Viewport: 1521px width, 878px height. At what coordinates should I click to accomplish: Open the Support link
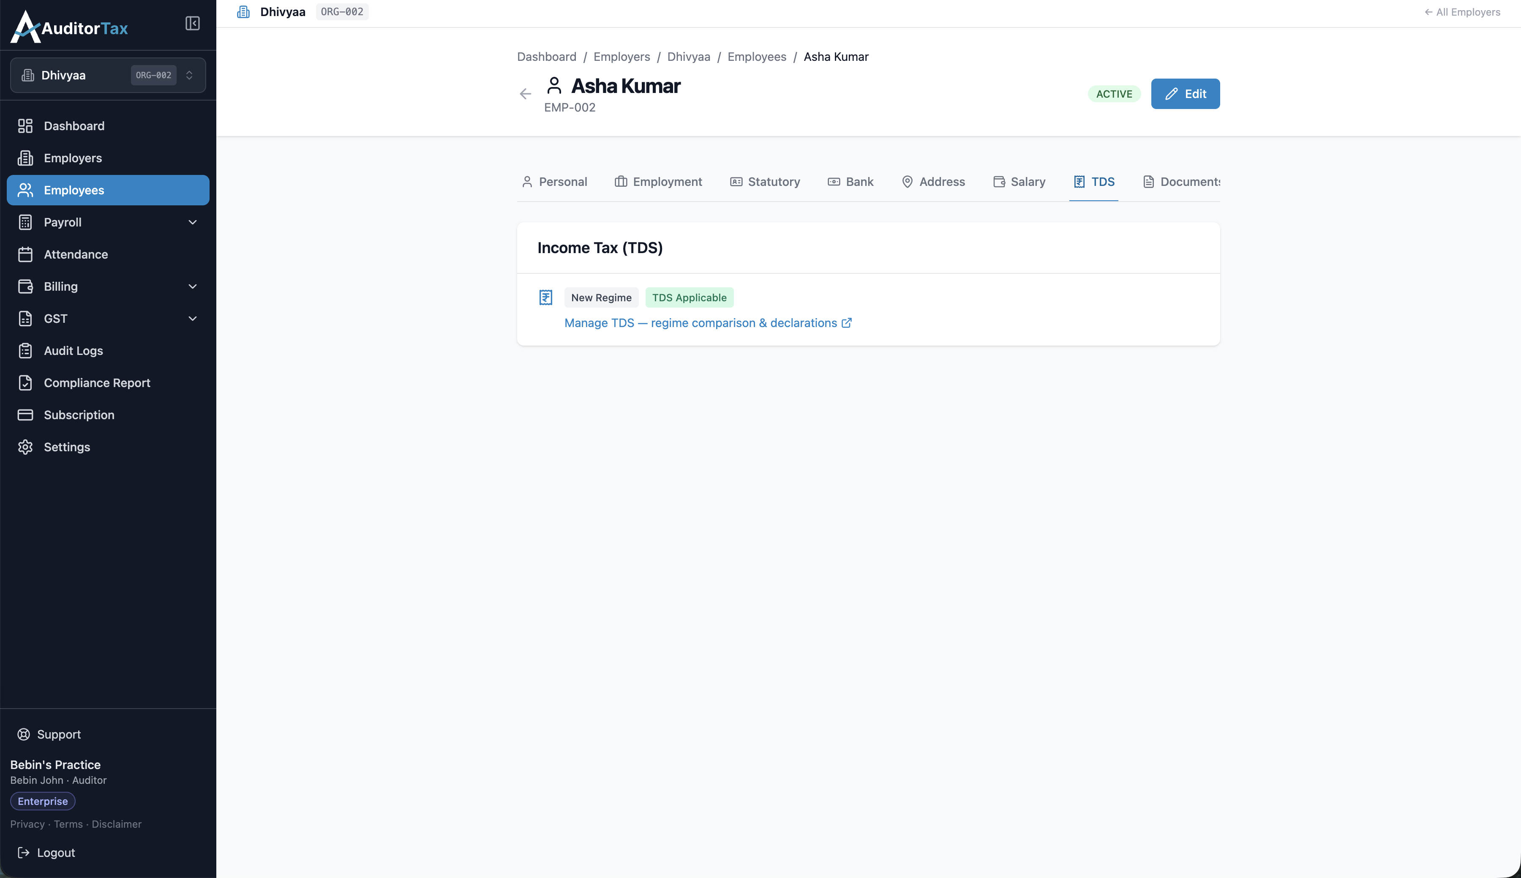(x=49, y=734)
